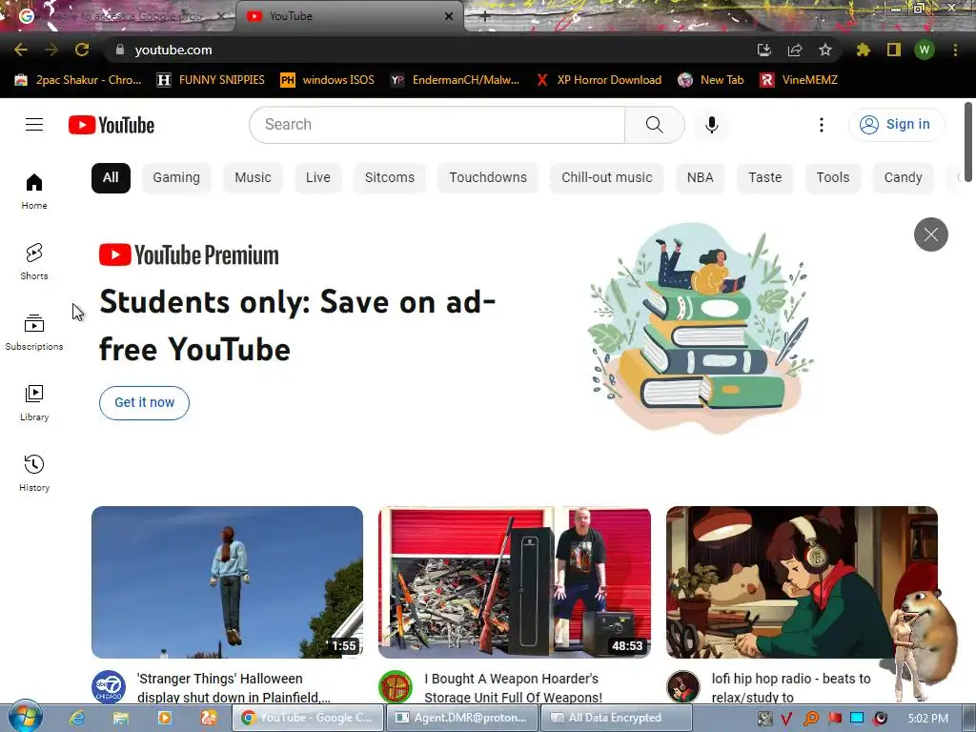Open VineMEMZ bookmark
Image resolution: width=976 pixels, height=732 pixels.
point(799,80)
